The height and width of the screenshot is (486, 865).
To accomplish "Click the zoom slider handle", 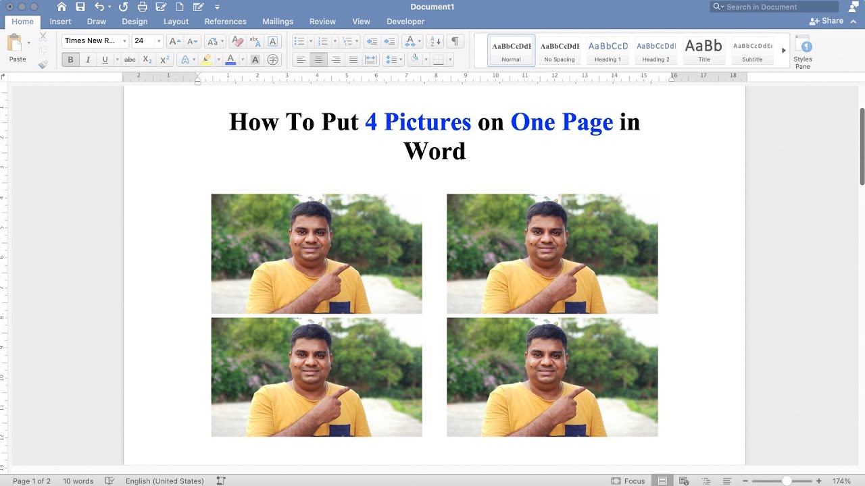I will (787, 481).
